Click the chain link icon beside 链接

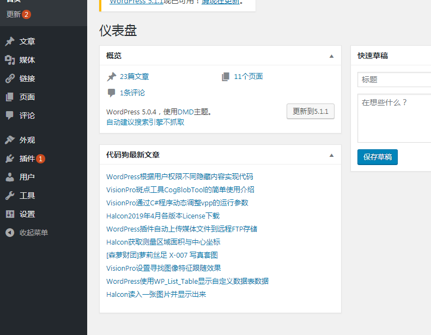coord(10,78)
